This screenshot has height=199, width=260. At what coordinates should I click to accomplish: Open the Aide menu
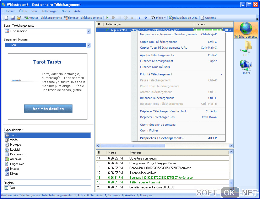(x=77, y=11)
